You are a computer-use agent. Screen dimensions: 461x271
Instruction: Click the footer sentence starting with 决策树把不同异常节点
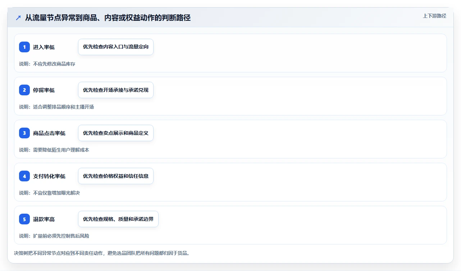tap(102, 253)
